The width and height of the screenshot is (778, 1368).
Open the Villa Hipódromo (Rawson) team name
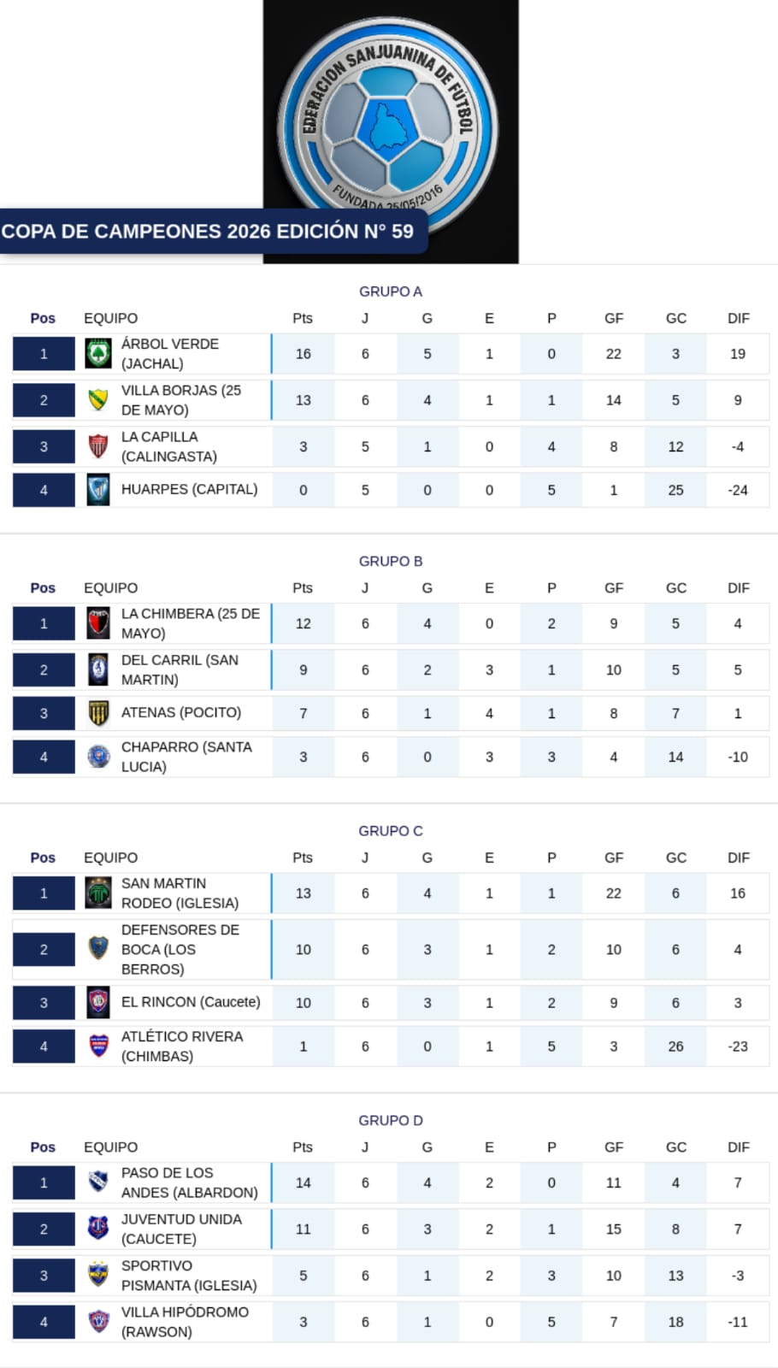pyautogui.click(x=185, y=1322)
